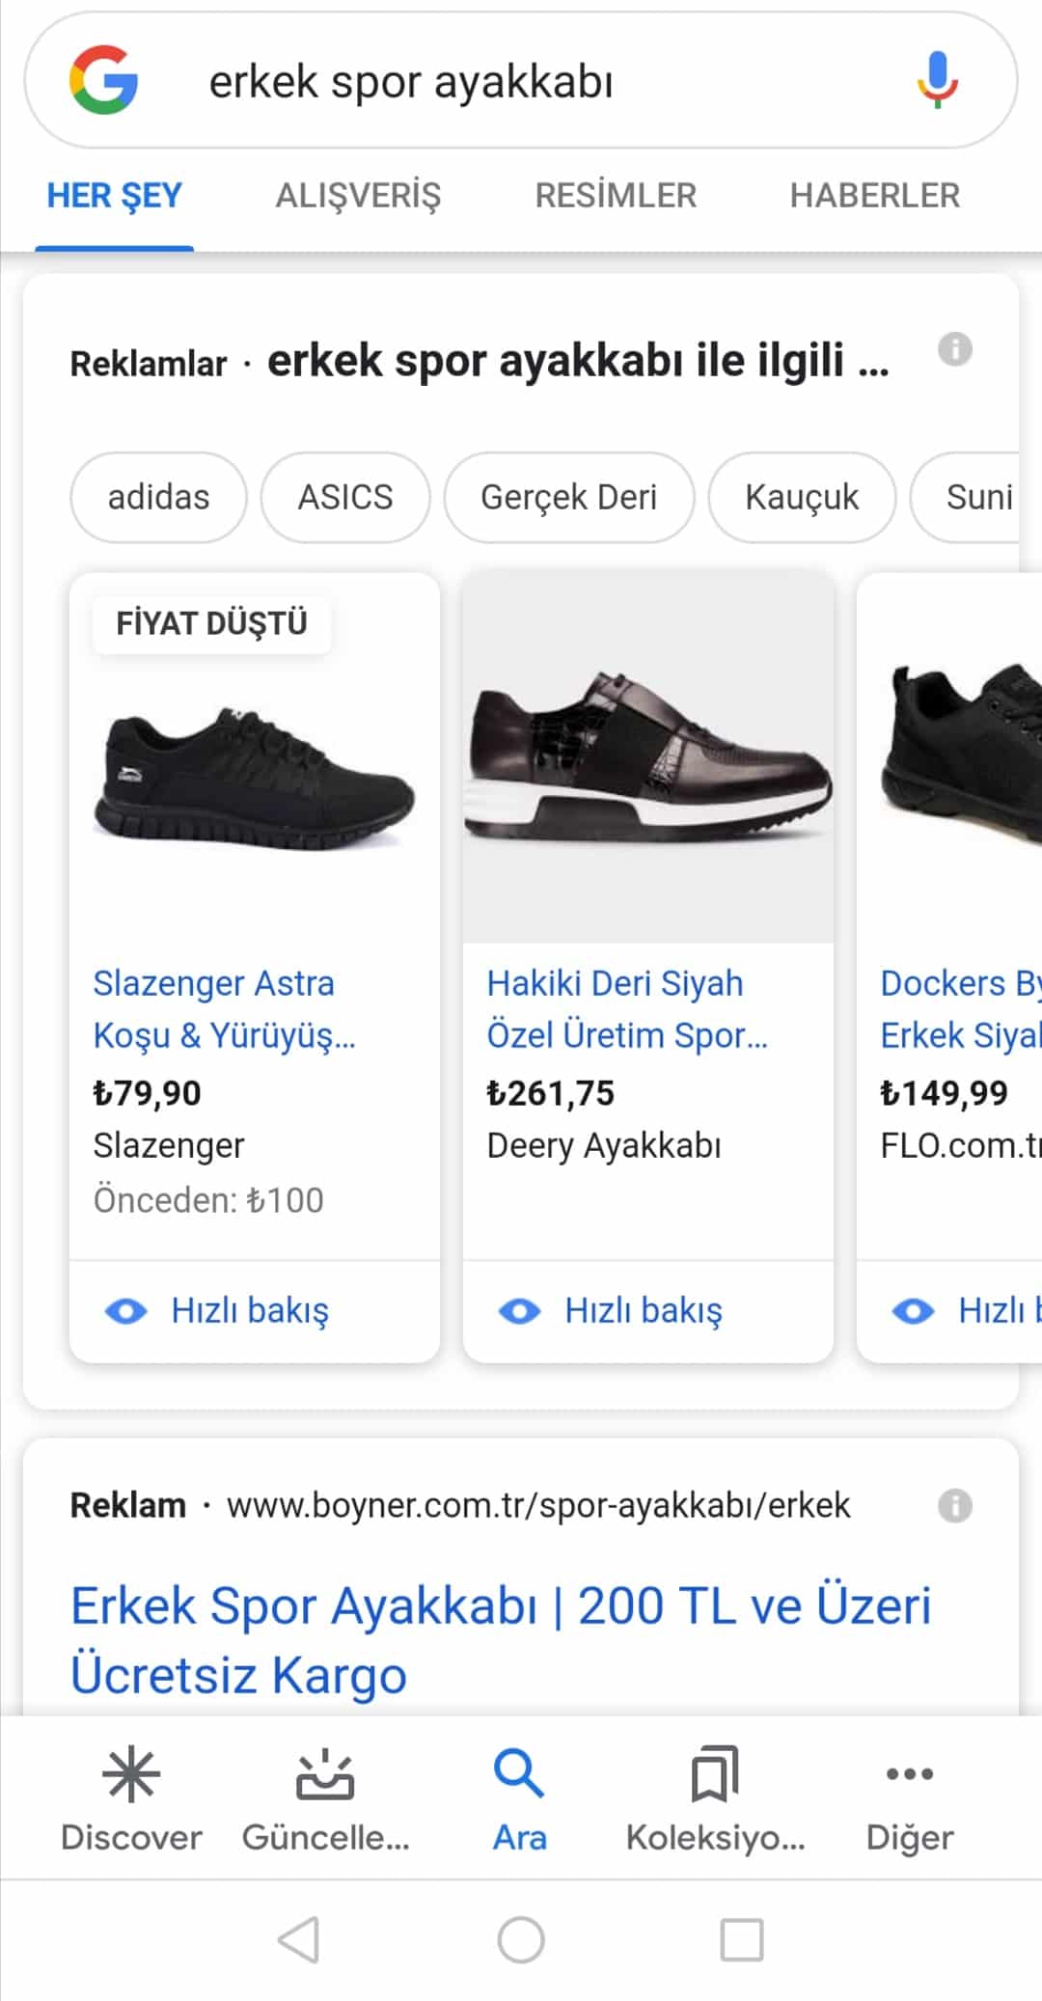
Task: Switch to the ALIŞVERİŞ tab
Action: (358, 195)
